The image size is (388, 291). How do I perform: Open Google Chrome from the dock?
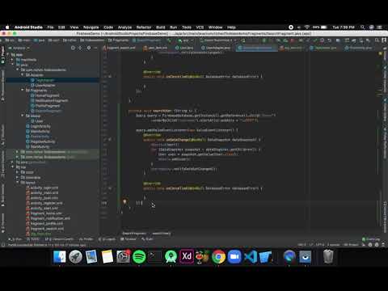[218, 256]
